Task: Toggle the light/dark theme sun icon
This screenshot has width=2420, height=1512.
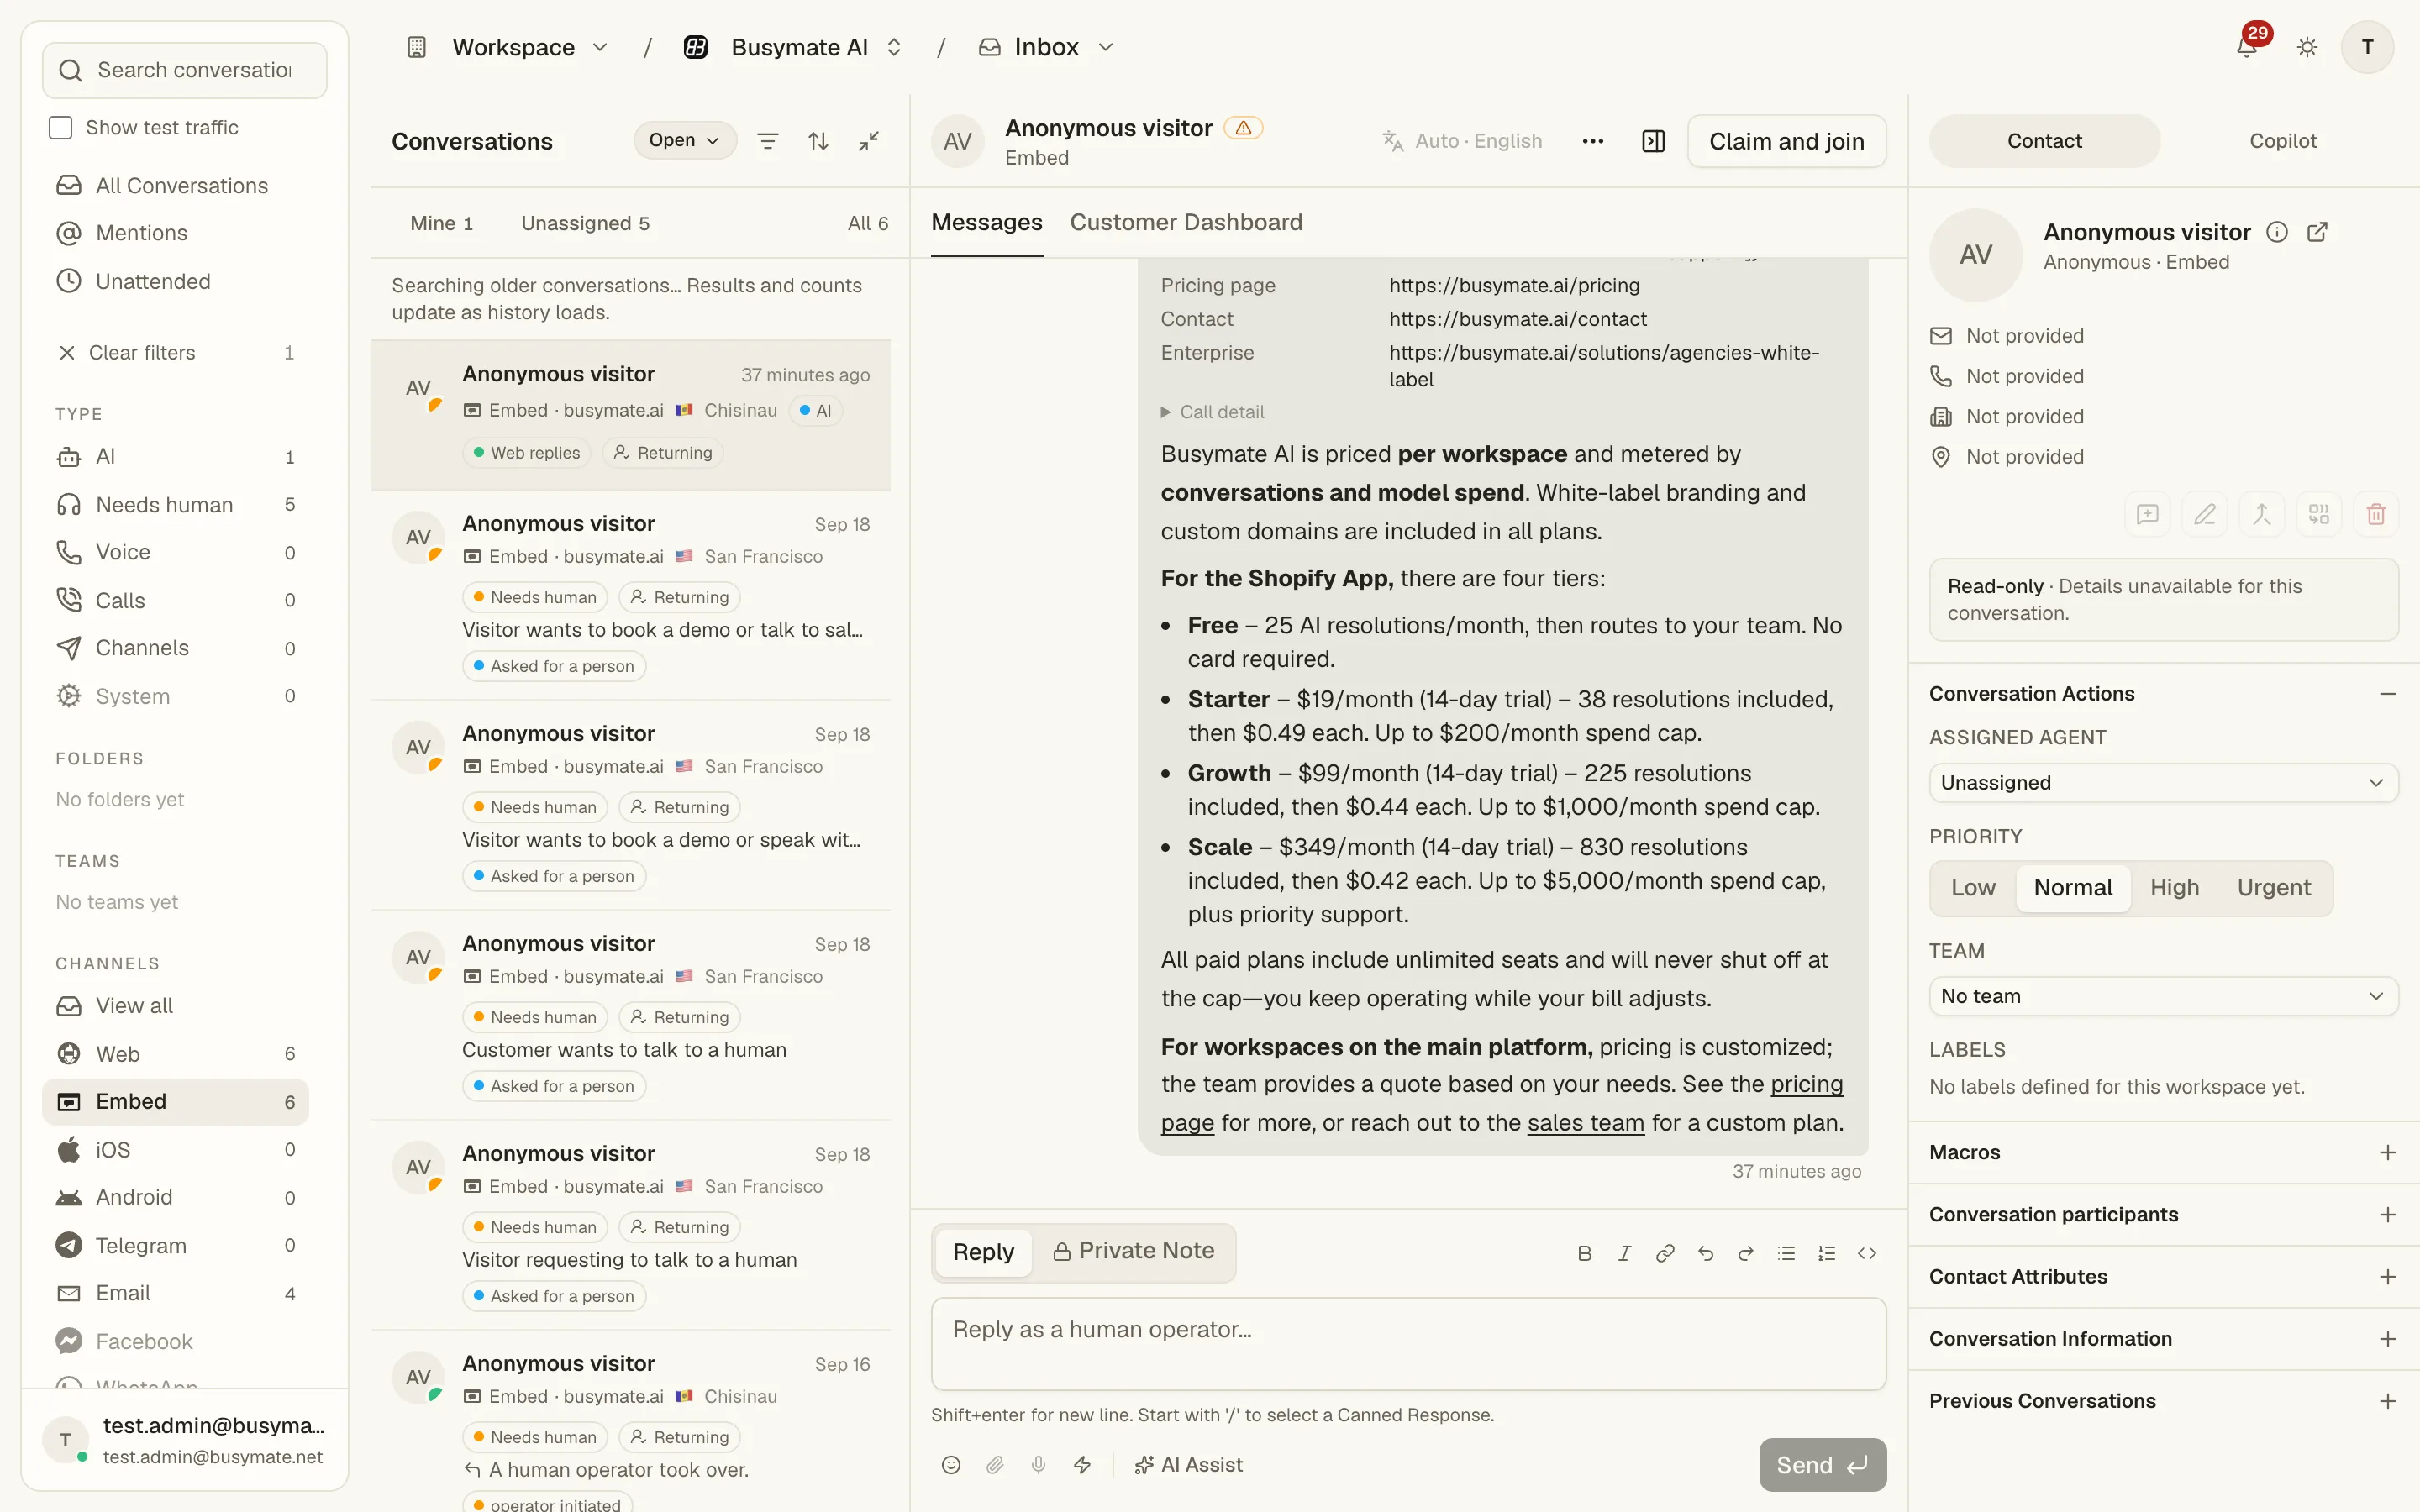Action: 2307,47
